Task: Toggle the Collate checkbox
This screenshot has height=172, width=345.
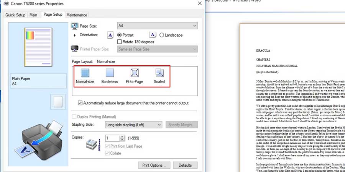Action: coord(108,153)
